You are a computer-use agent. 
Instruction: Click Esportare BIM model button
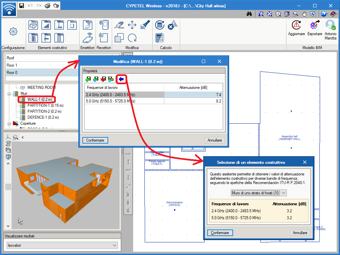click(x=315, y=28)
